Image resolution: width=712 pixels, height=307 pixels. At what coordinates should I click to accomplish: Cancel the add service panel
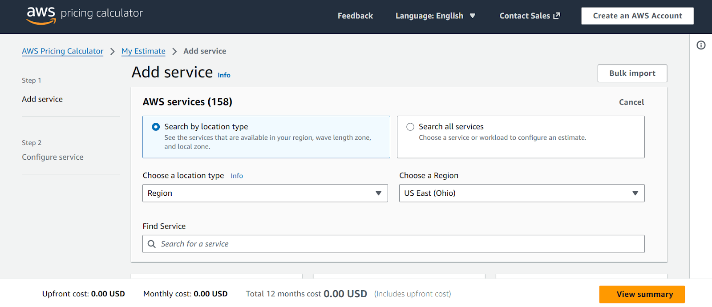pos(631,102)
